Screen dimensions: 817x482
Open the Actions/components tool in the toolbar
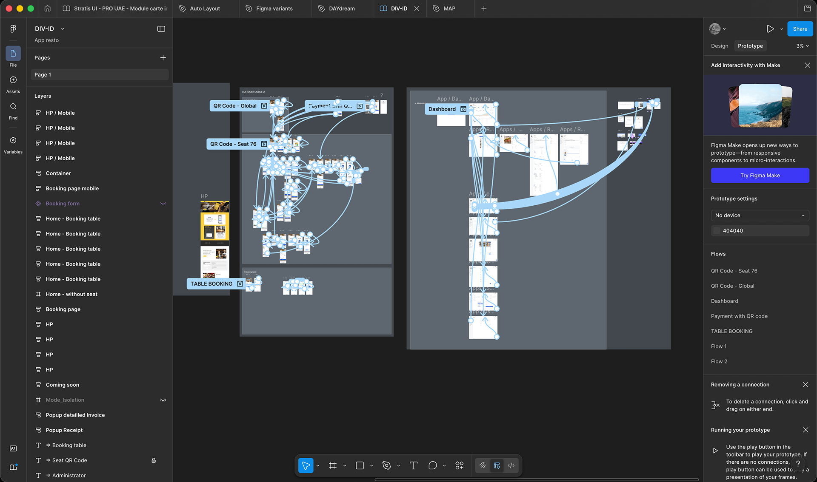click(459, 466)
